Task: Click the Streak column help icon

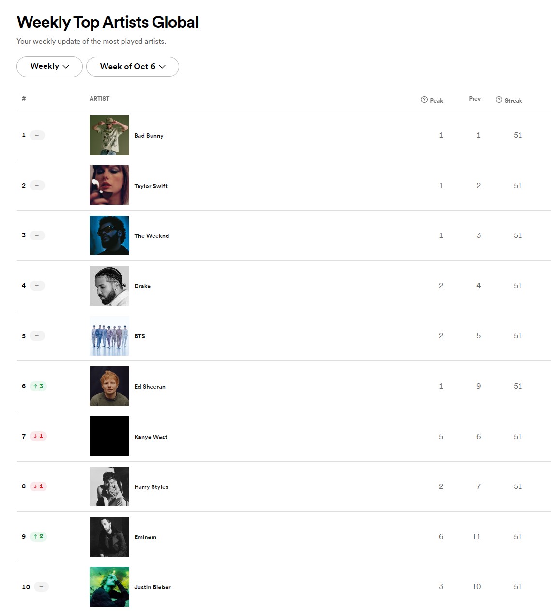Action: tap(499, 99)
